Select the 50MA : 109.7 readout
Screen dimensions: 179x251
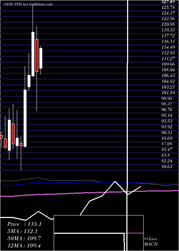coord(24,238)
